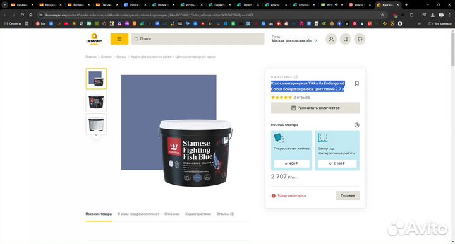Click the Lemana PRO logo
455x244 pixels.
[x=94, y=39]
